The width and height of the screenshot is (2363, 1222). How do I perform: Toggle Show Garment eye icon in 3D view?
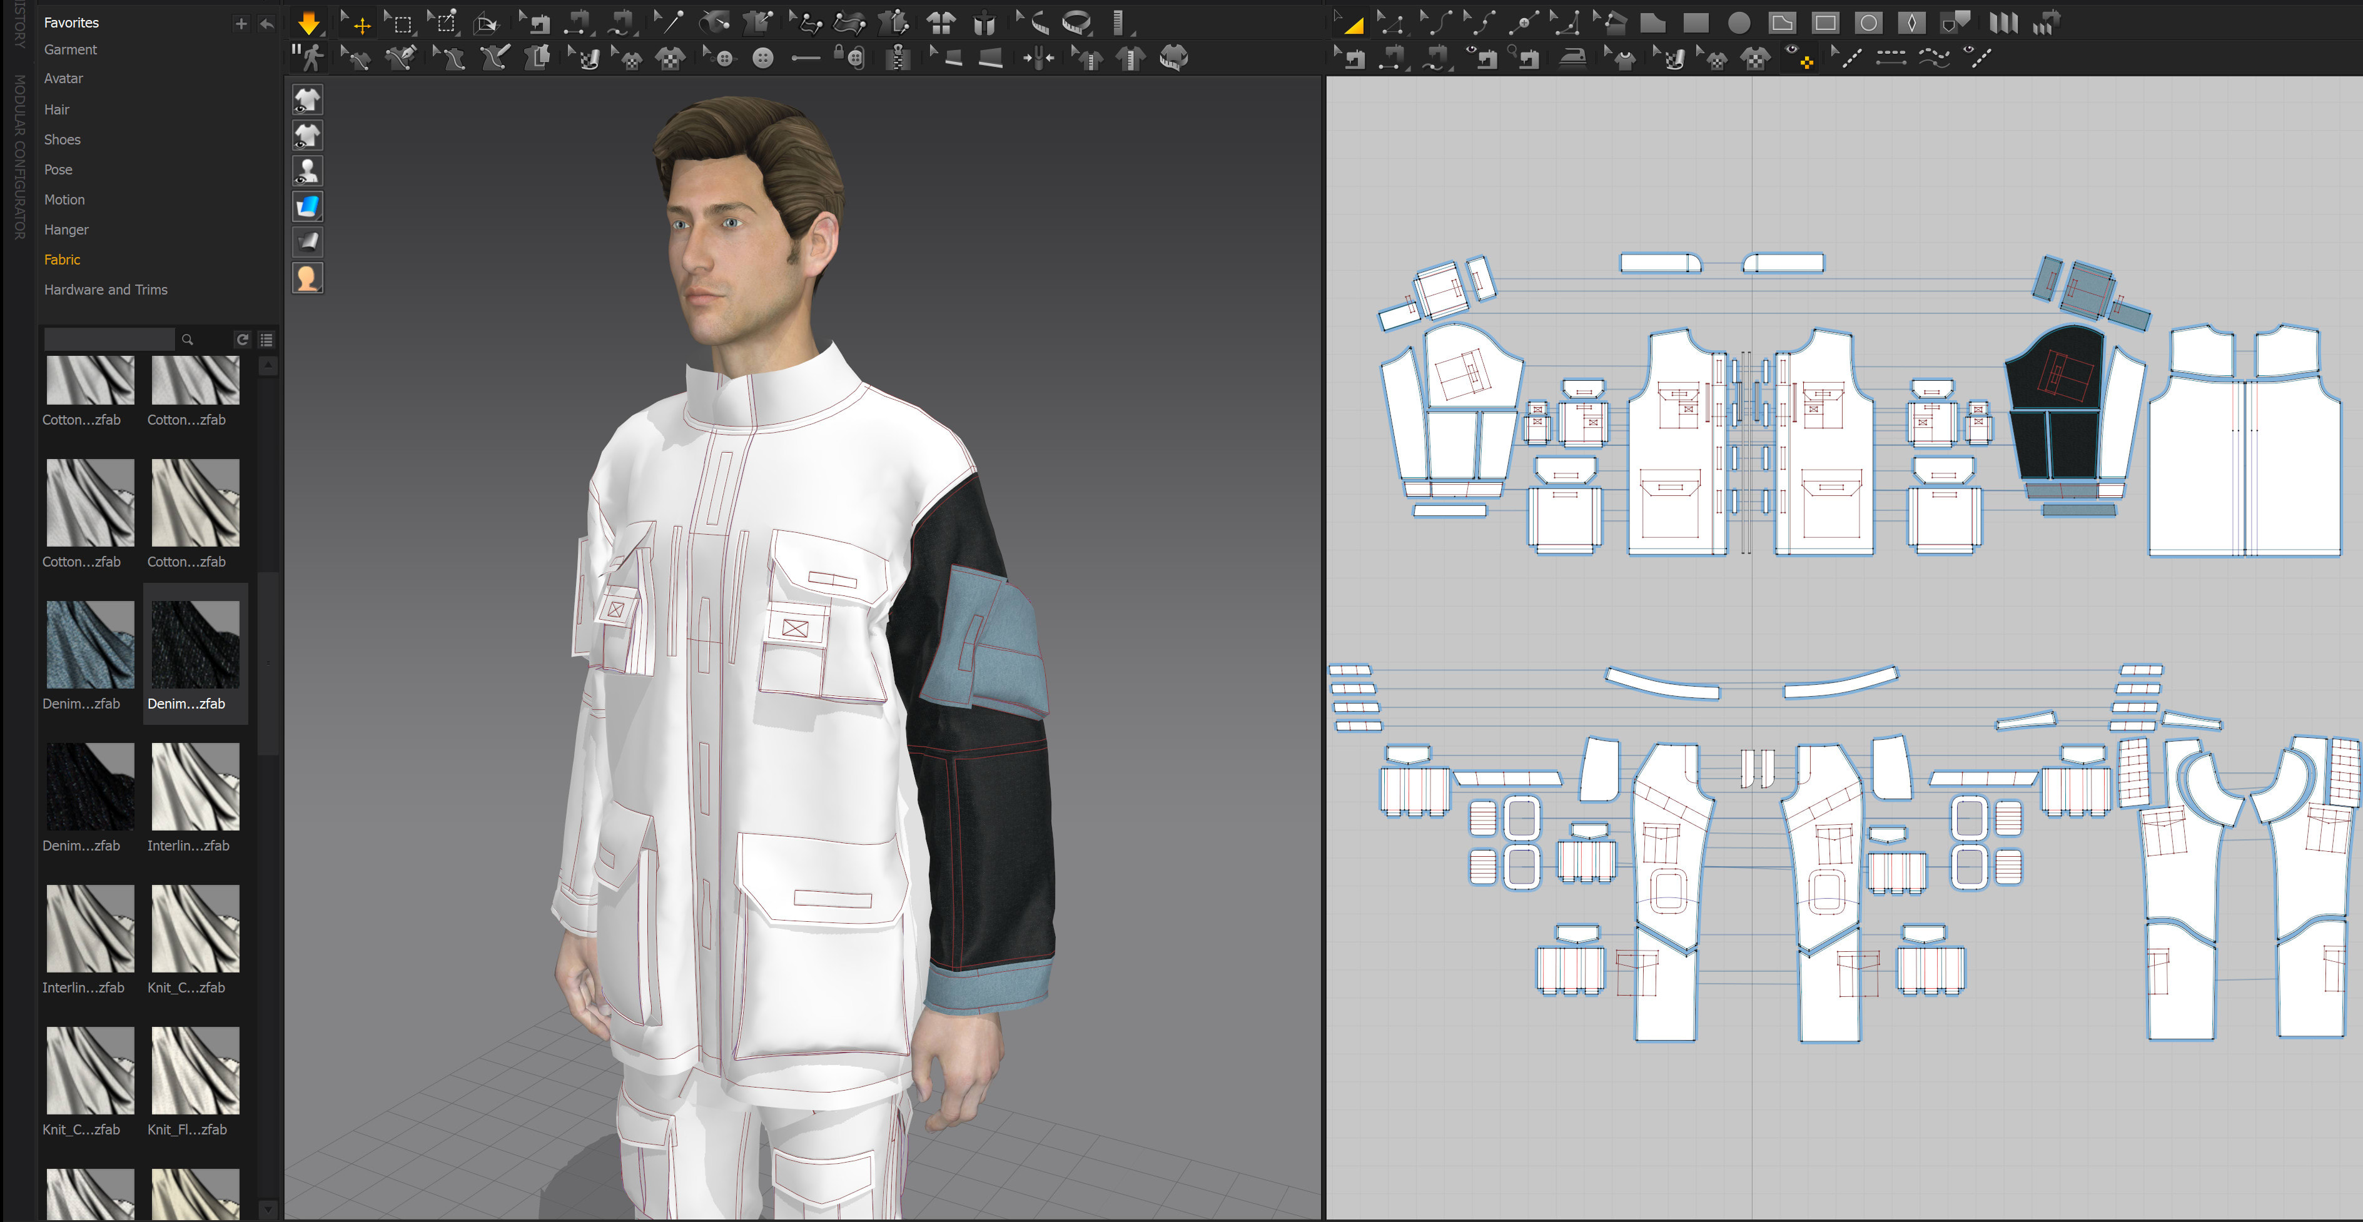tap(307, 99)
